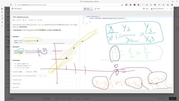Click inside code editor on isBoomerang line
179x101 pixels.
tap(107, 18)
